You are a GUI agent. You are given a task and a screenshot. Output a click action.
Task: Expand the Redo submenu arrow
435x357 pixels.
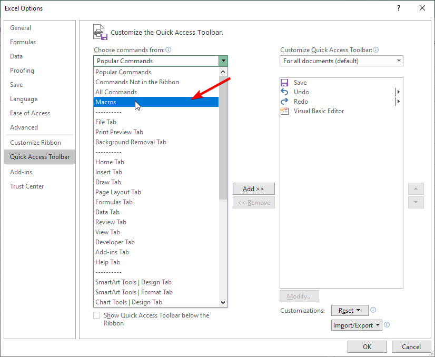point(398,101)
